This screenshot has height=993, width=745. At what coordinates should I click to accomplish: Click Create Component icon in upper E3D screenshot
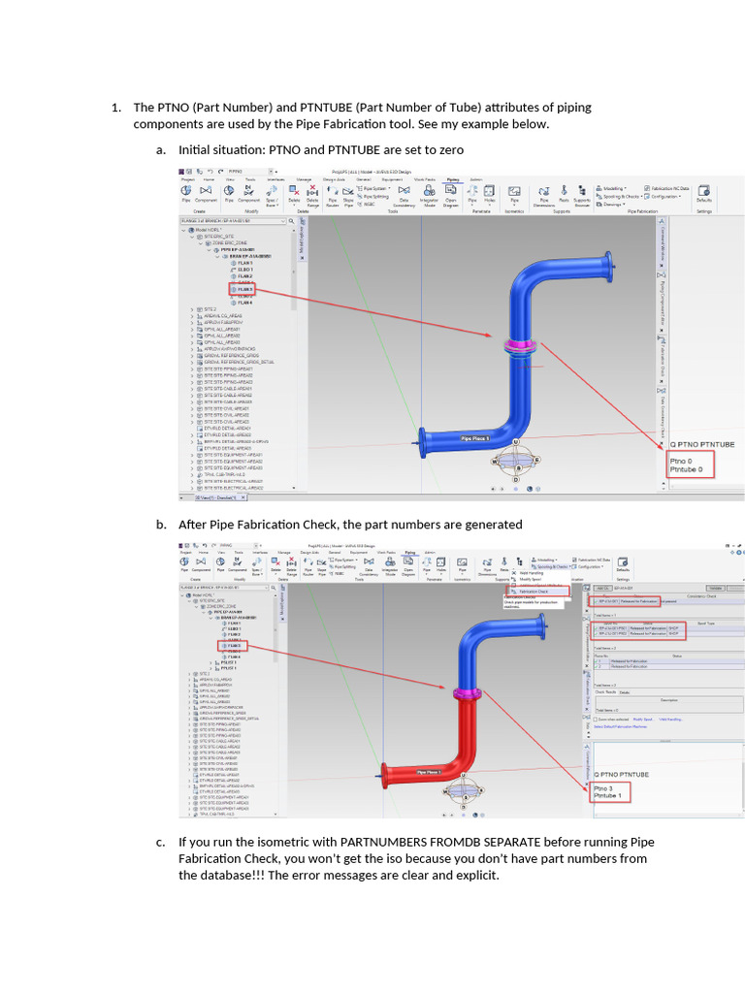point(206,190)
